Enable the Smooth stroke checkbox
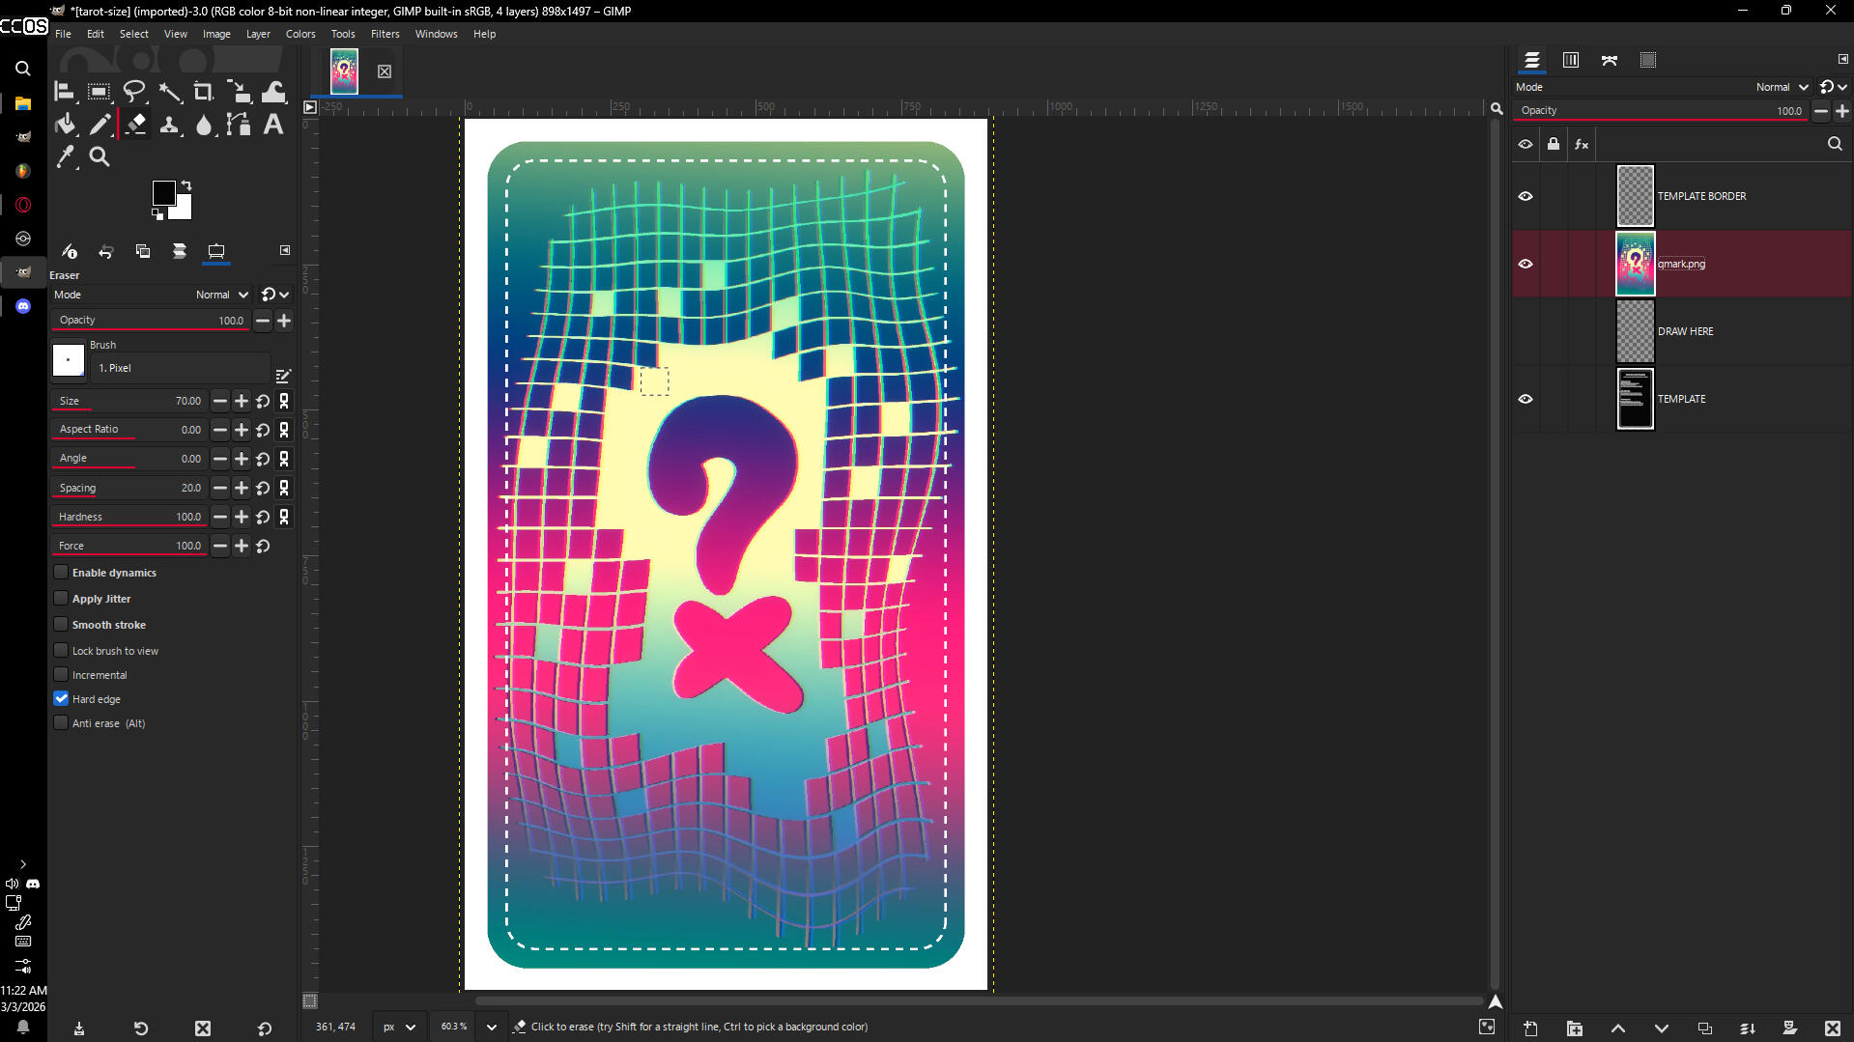The height and width of the screenshot is (1042, 1854). point(62,625)
